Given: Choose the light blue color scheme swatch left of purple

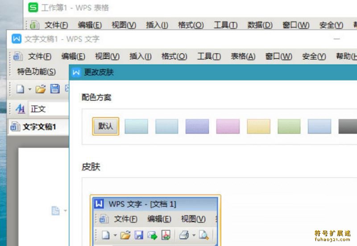Looking at the screenshot, I should (x=166, y=126).
